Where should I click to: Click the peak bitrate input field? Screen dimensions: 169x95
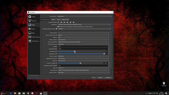(x=83, y=49)
